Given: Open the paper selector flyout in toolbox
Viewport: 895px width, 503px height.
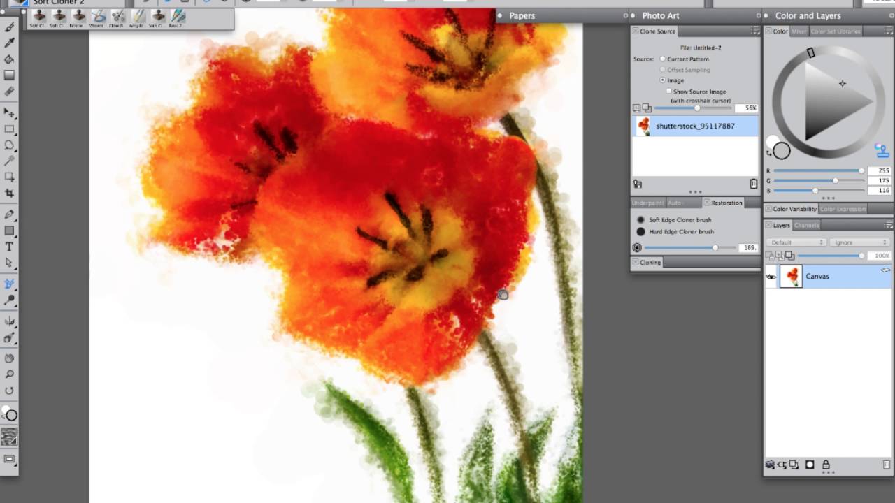Looking at the screenshot, I should (9, 437).
